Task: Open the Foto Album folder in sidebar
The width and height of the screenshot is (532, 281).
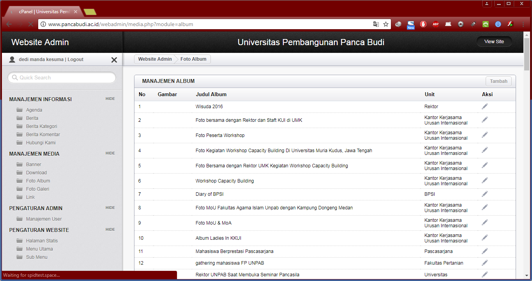Action: tap(38, 181)
